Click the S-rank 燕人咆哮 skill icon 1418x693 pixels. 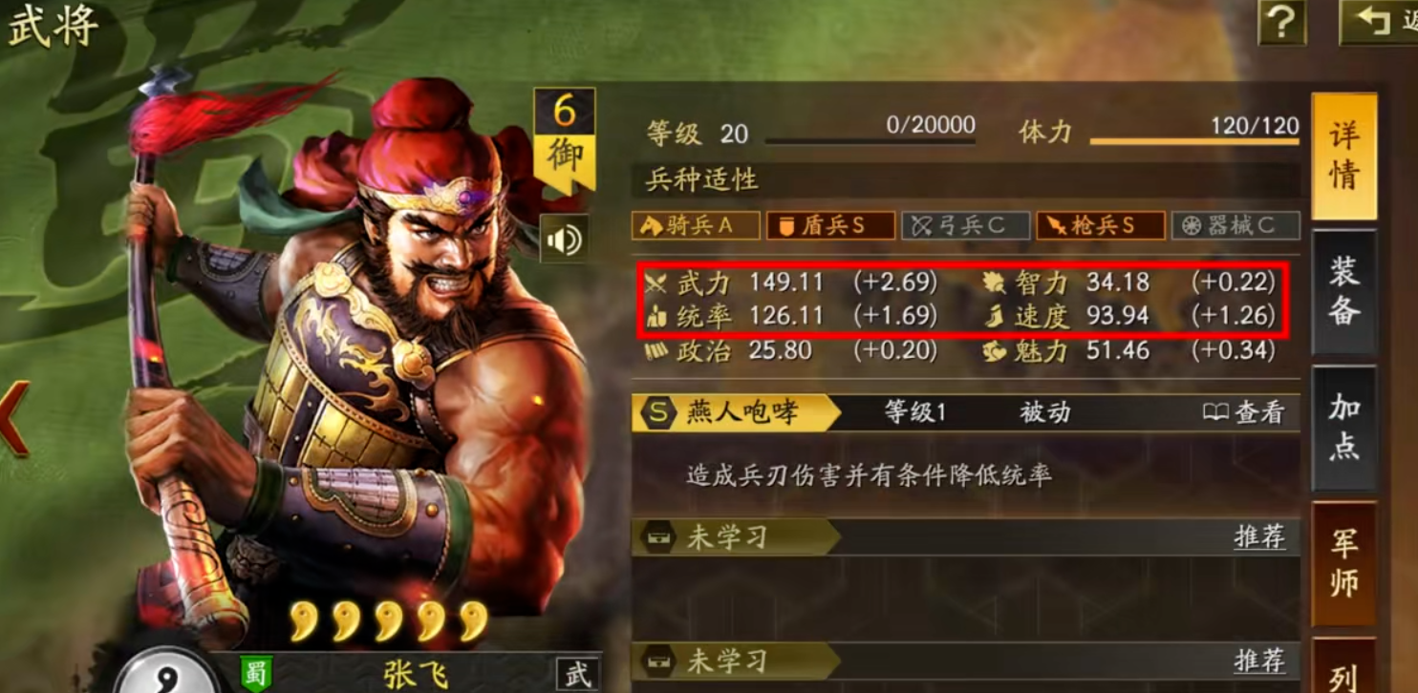pyautogui.click(x=656, y=412)
